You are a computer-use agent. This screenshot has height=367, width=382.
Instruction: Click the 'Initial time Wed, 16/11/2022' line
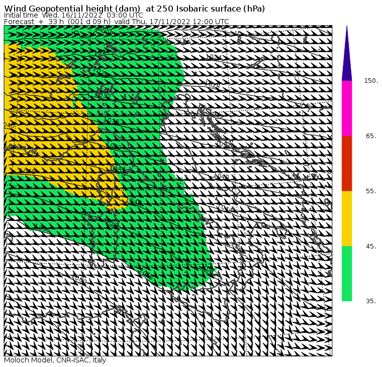73,15
